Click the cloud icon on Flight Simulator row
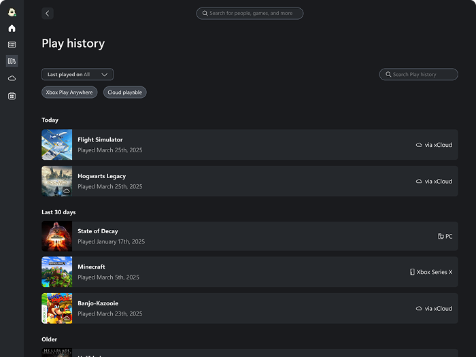Image resolution: width=476 pixels, height=357 pixels. click(x=419, y=145)
